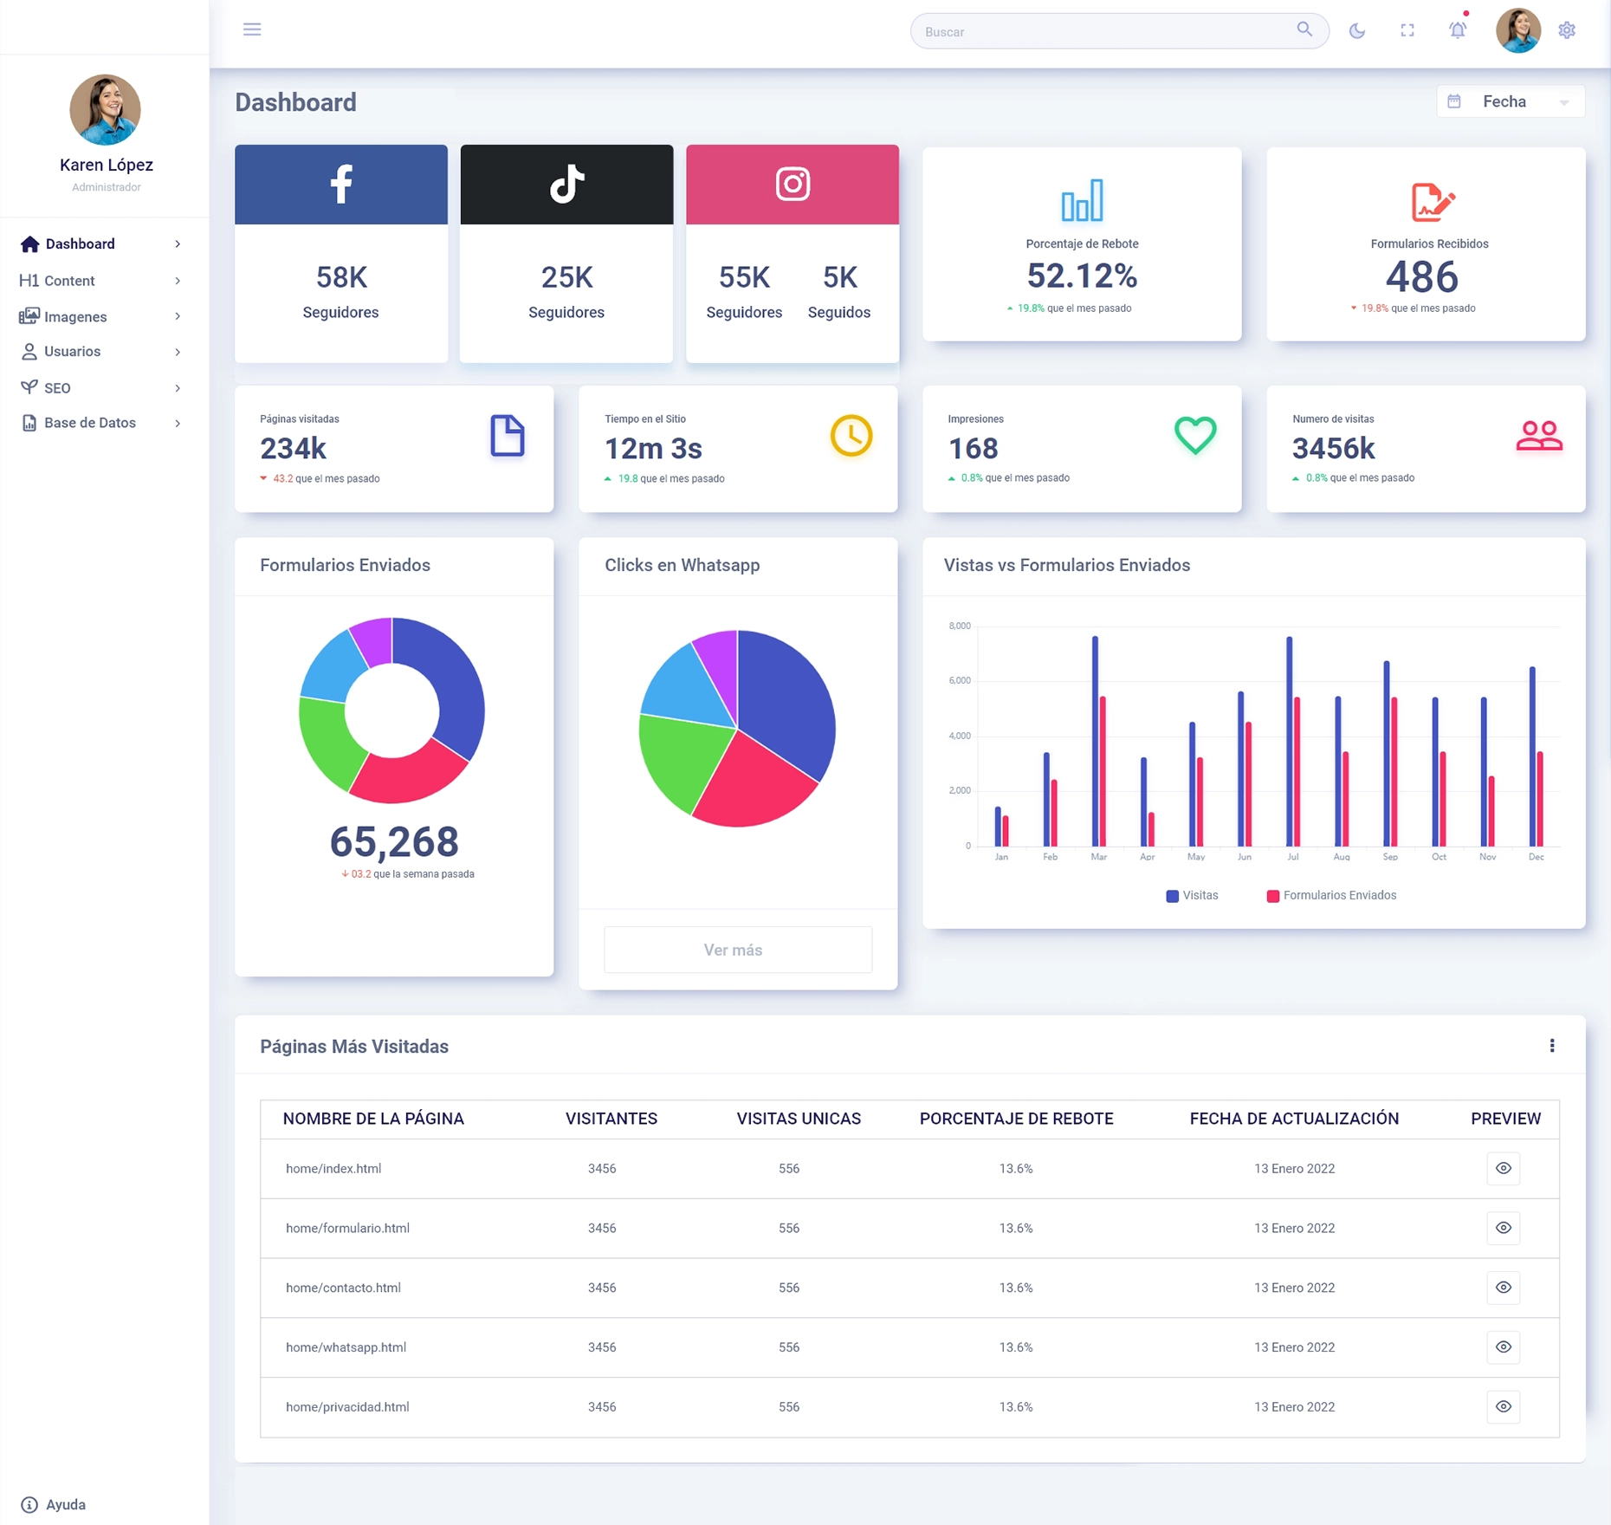Preview home/privacidad.html with eye icon

coord(1504,1406)
